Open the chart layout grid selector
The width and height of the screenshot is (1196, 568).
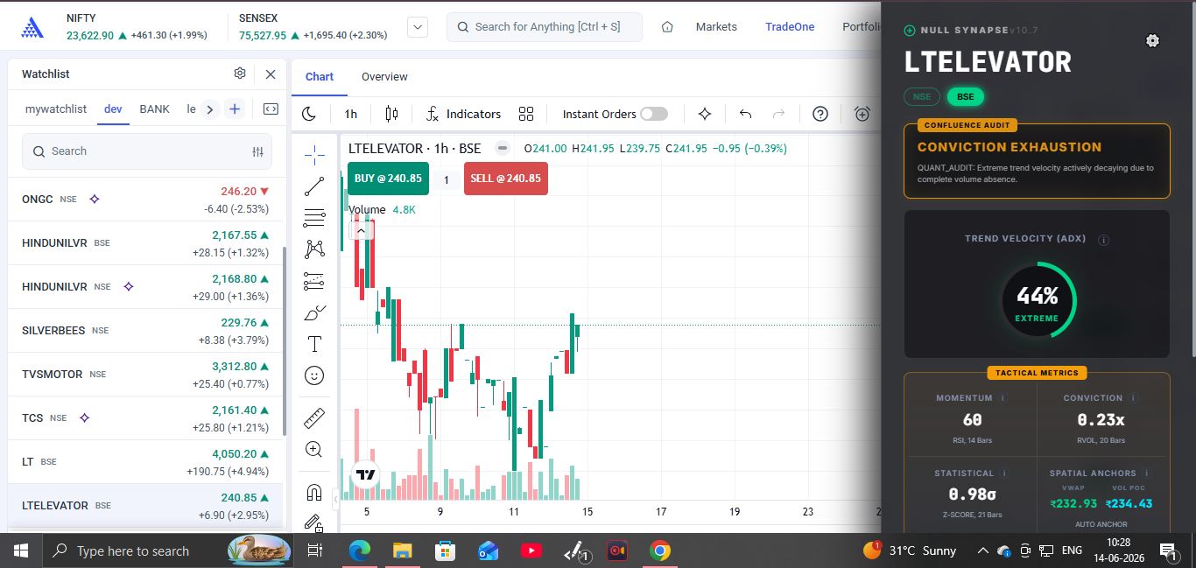[526, 114]
